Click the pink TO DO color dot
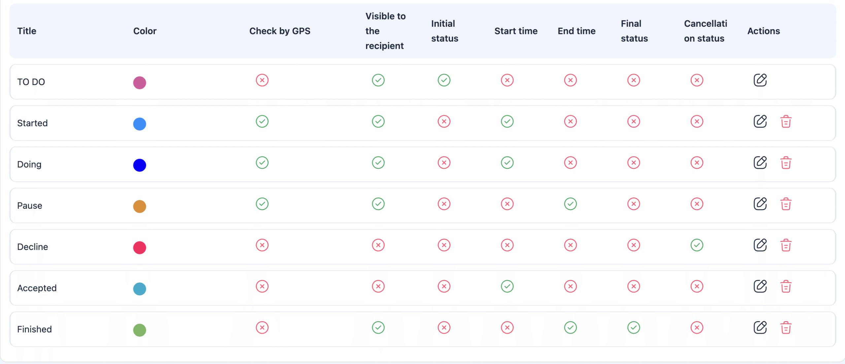Viewport: 845px width, 364px height. (x=140, y=82)
